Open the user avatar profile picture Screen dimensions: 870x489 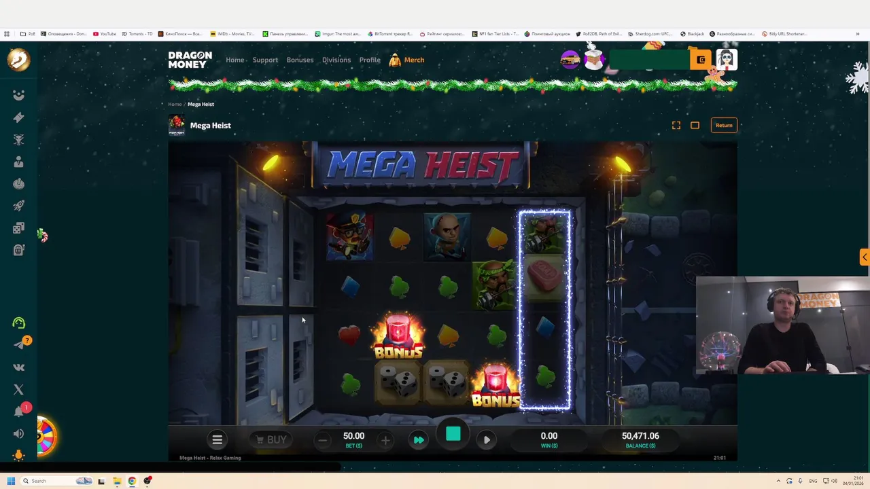[x=727, y=60]
